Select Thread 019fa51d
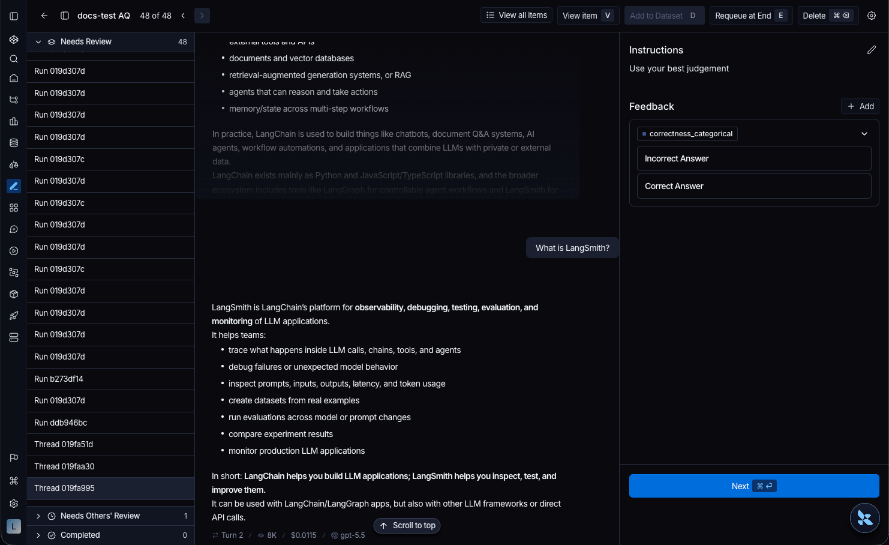The width and height of the screenshot is (889, 545). click(111, 445)
